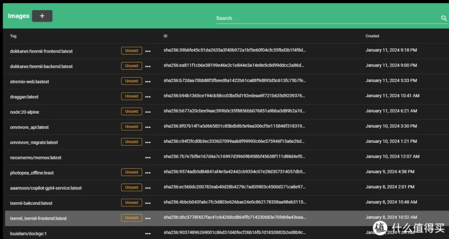Open options menu for omnivore_api:latest
This screenshot has width=449, height=239.
[x=148, y=127]
